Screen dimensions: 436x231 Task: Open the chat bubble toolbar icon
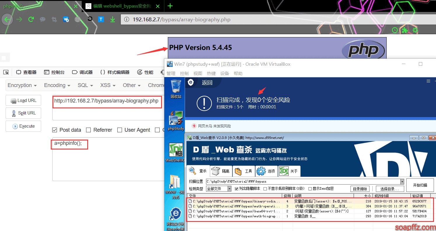(43, 19)
